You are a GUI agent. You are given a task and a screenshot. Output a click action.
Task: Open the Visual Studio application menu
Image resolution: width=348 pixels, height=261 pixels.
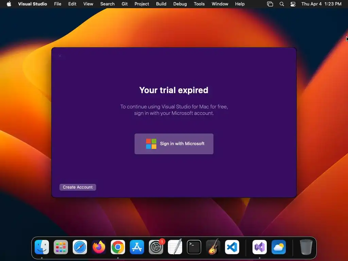coord(32,4)
